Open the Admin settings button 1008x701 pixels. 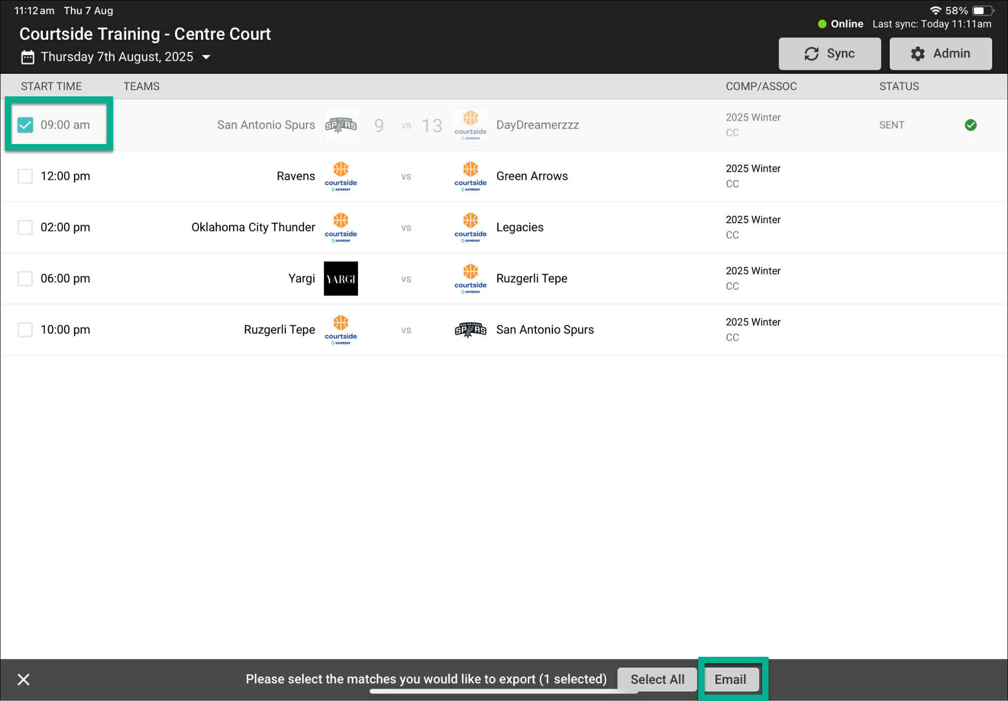tap(940, 54)
